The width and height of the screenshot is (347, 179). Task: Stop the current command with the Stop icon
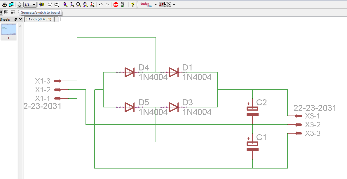click(116, 4)
